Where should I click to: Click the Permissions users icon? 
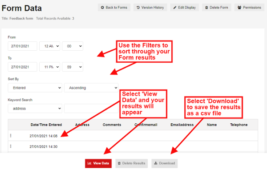(x=239, y=8)
